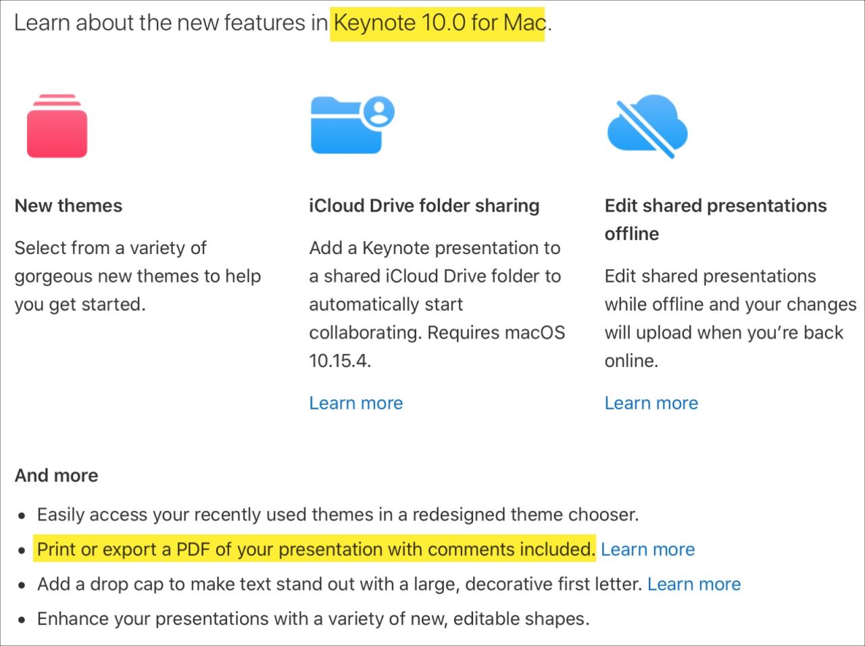Click highlighted Keynote 10.0 for Mac text
865x646 pixels.
(440, 23)
